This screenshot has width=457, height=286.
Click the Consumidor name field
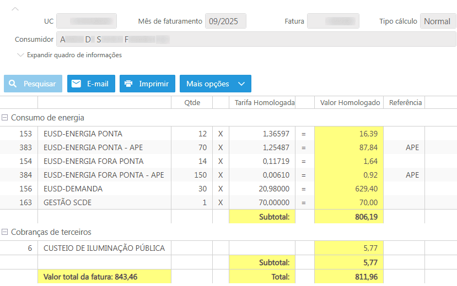(256, 40)
